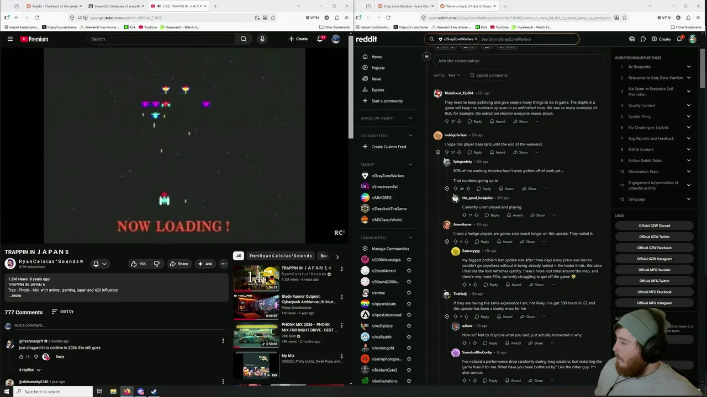Viewport: 707px width, 397px height.
Task: Award Amerikaner comment
Action: [504, 242]
